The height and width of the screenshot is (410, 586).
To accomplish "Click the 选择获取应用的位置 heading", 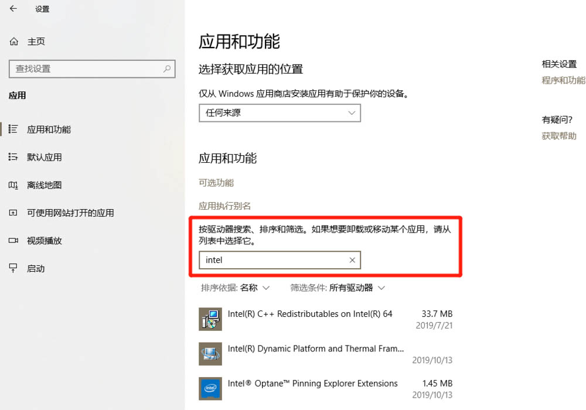I will click(x=250, y=69).
